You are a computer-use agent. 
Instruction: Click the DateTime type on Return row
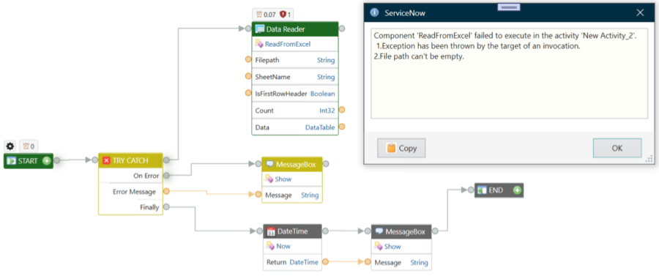304,262
